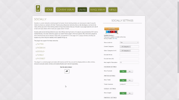This screenshot has height=100, width=179.
Task: Open the Menus navigation item
Action: [113, 10]
